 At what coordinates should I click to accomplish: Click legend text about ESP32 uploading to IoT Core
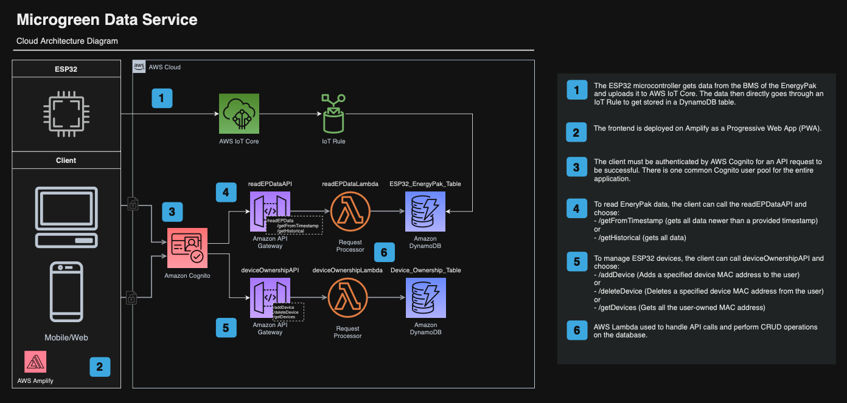coord(709,94)
